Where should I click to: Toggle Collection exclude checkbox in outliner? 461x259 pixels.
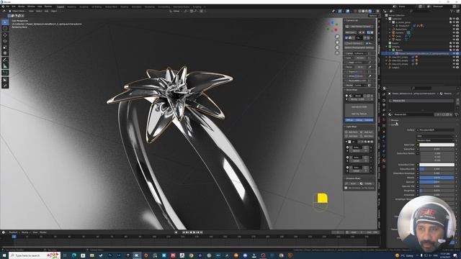coord(450,19)
